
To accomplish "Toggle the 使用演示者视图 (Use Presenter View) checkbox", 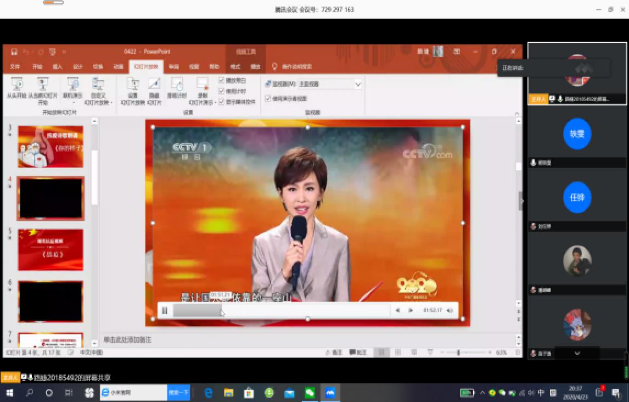I will click(268, 99).
